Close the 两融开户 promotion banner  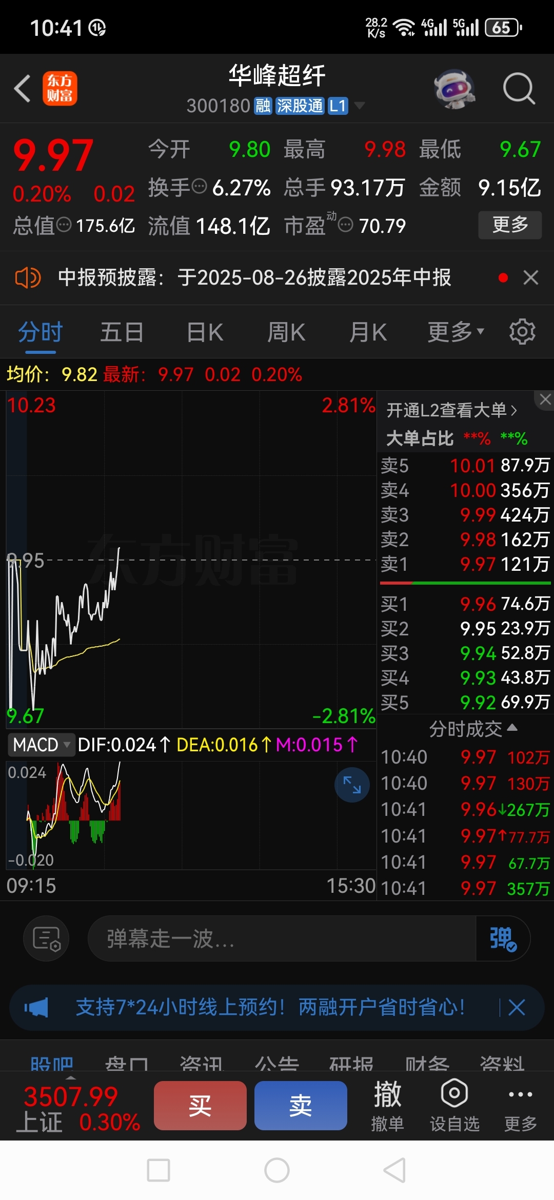517,1008
